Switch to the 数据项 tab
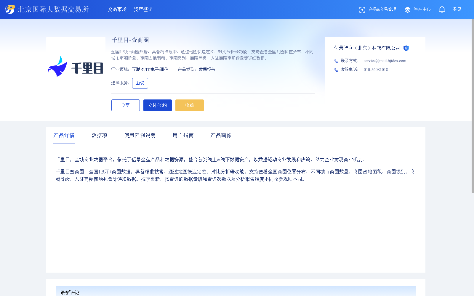 click(99, 135)
